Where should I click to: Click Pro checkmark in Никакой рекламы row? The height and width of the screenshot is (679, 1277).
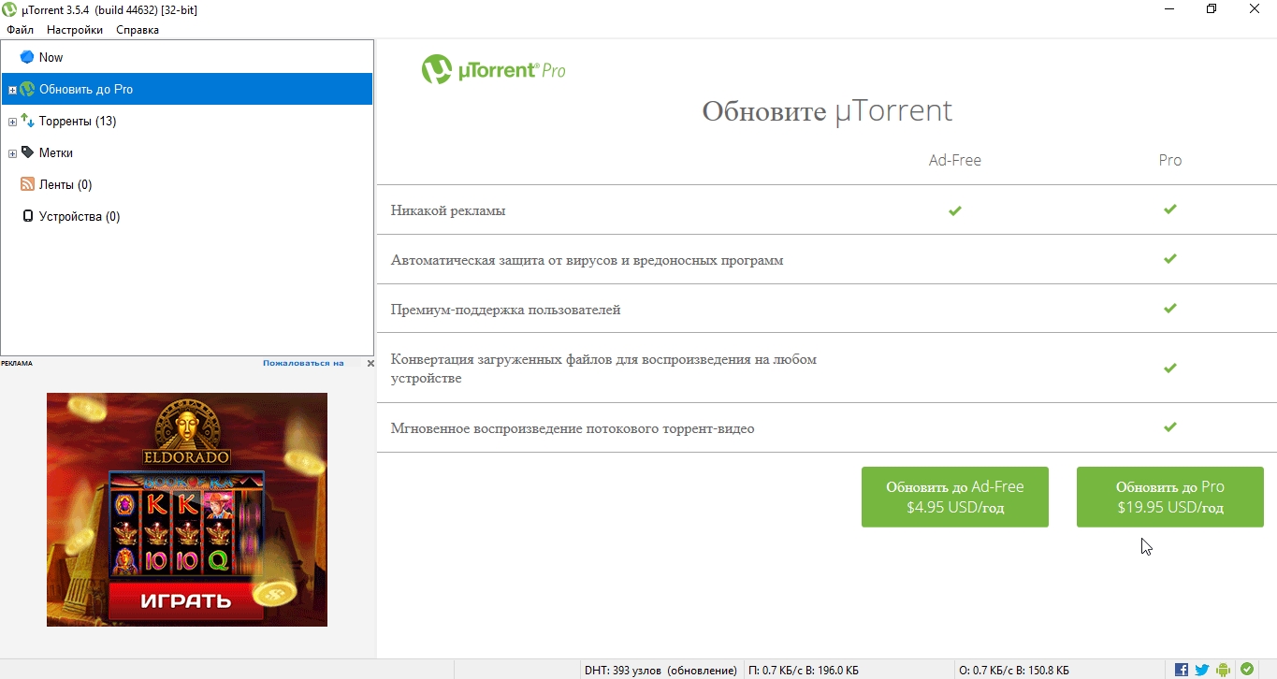(1169, 209)
